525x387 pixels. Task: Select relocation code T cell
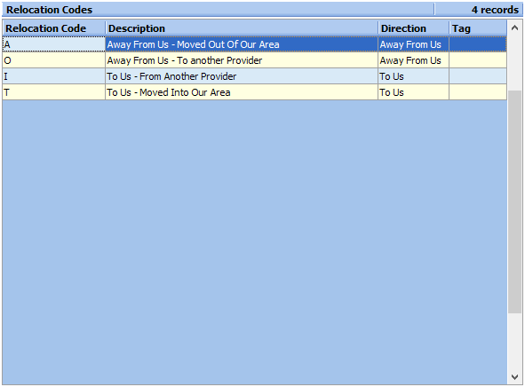[54, 92]
